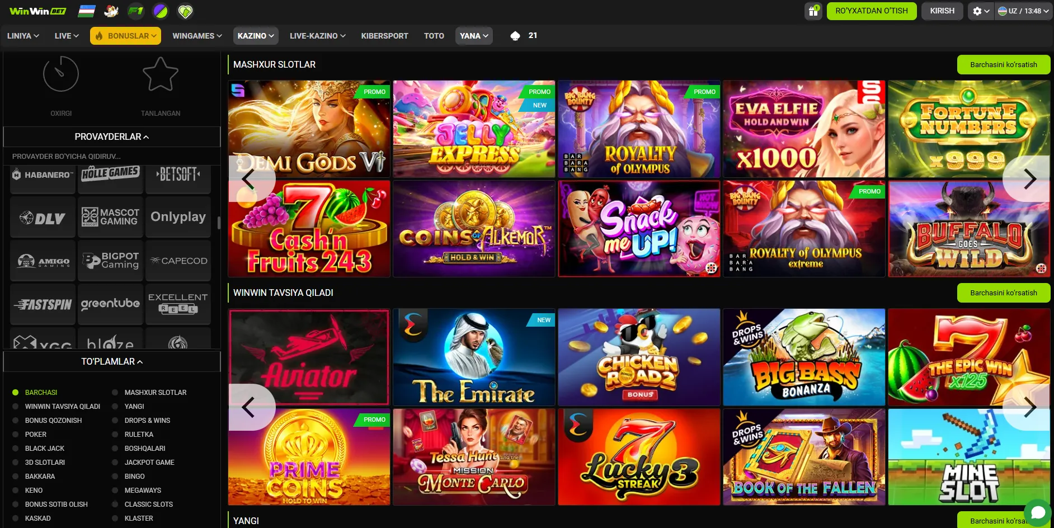Viewport: 1054px width, 528px height.
Task: Open the settings gear in the top bar
Action: coord(977,11)
